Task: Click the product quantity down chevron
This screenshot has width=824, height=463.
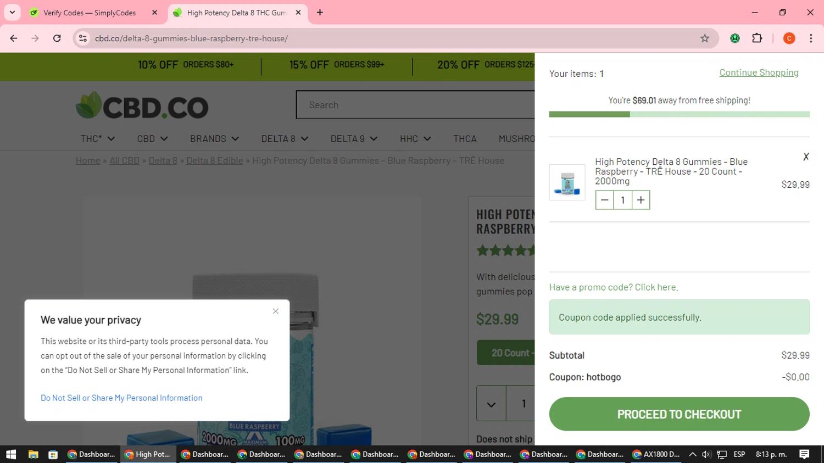Action: (491, 404)
